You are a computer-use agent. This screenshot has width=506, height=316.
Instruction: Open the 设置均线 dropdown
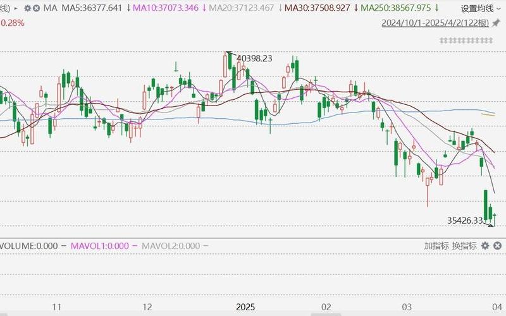point(481,9)
